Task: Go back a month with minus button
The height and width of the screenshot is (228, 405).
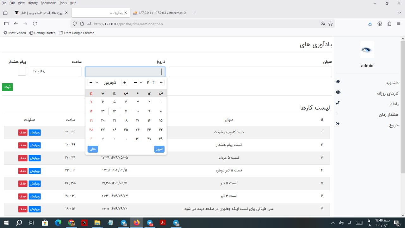Action: coord(91,83)
